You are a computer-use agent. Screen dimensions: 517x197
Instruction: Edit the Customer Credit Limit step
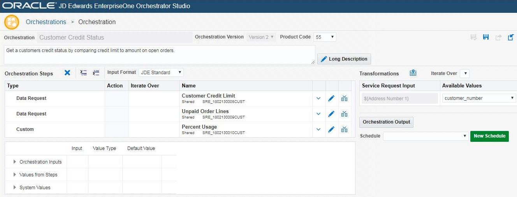331,98
